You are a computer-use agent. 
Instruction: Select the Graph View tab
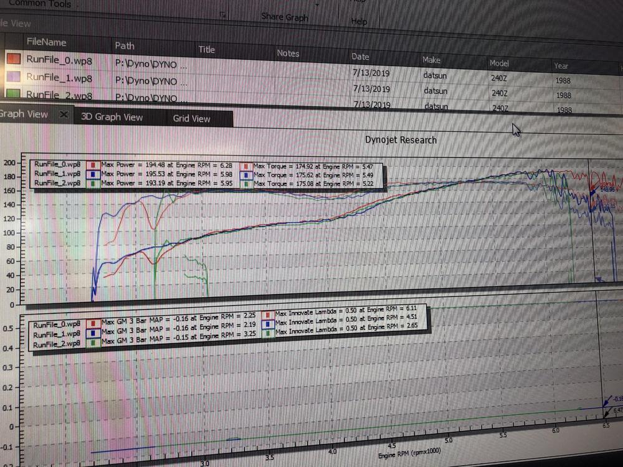click(x=24, y=114)
